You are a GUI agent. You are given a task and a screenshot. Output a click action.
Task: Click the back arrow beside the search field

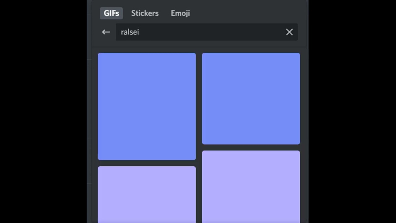click(x=106, y=32)
